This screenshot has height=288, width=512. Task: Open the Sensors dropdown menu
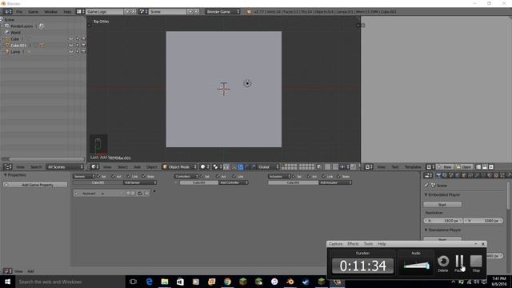pyautogui.click(x=83, y=176)
